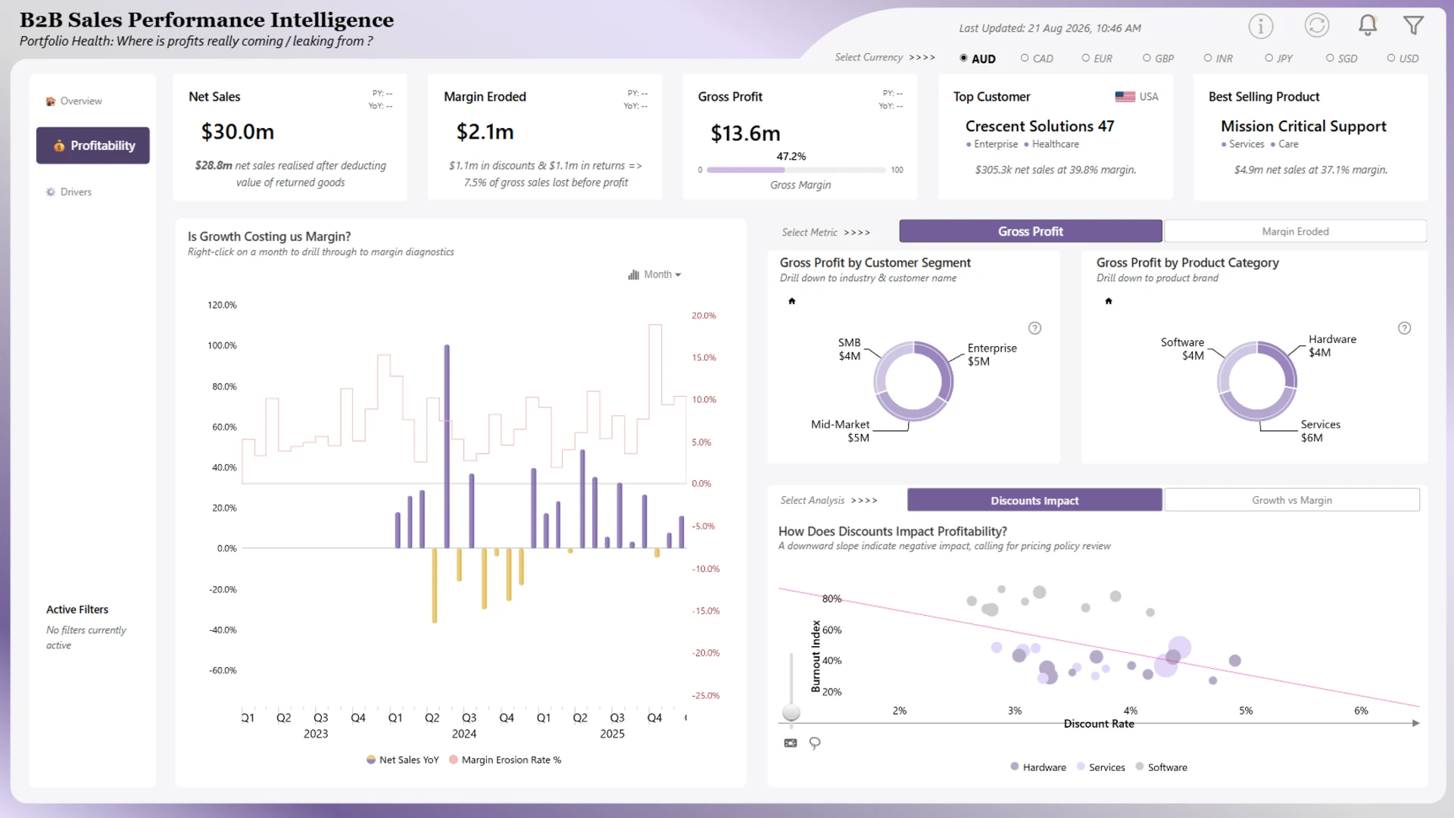Click the Overview icon in the sidebar
The width and height of the screenshot is (1454, 818).
51,101
